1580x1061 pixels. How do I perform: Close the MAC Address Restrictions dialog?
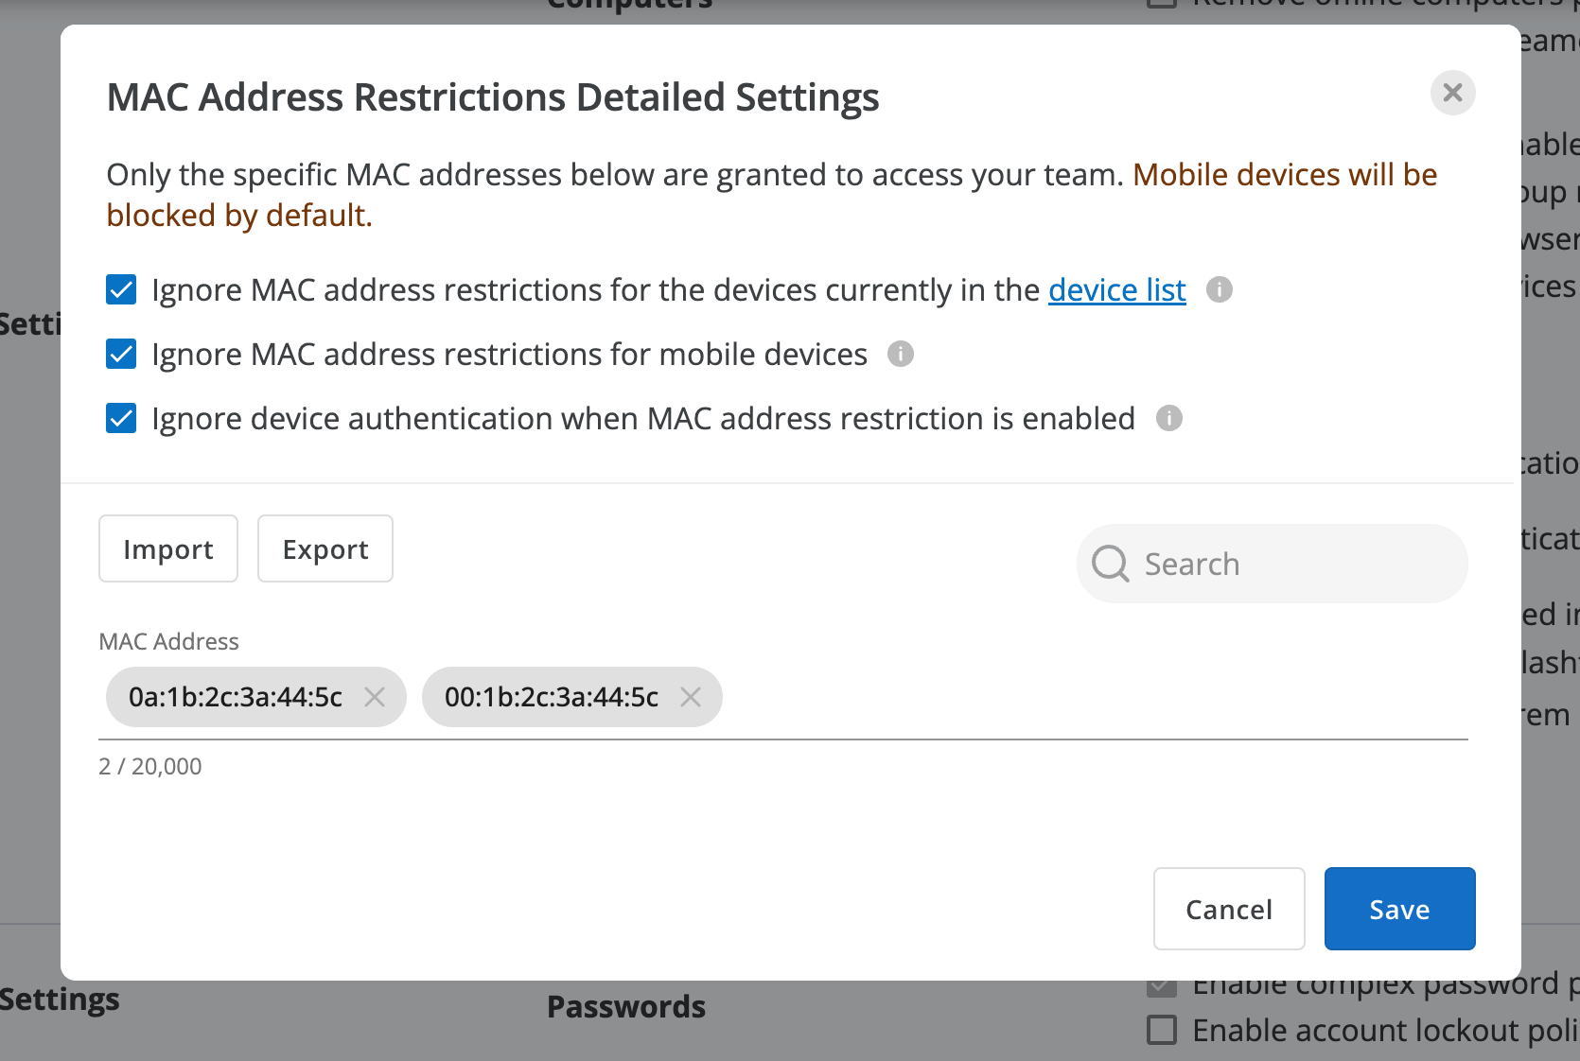tap(1452, 93)
